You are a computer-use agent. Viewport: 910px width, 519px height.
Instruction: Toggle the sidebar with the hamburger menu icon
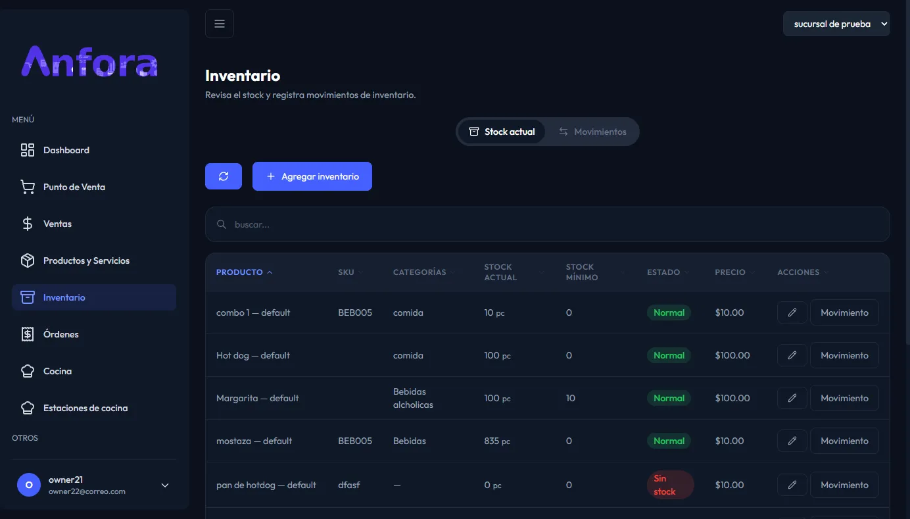[x=220, y=24]
